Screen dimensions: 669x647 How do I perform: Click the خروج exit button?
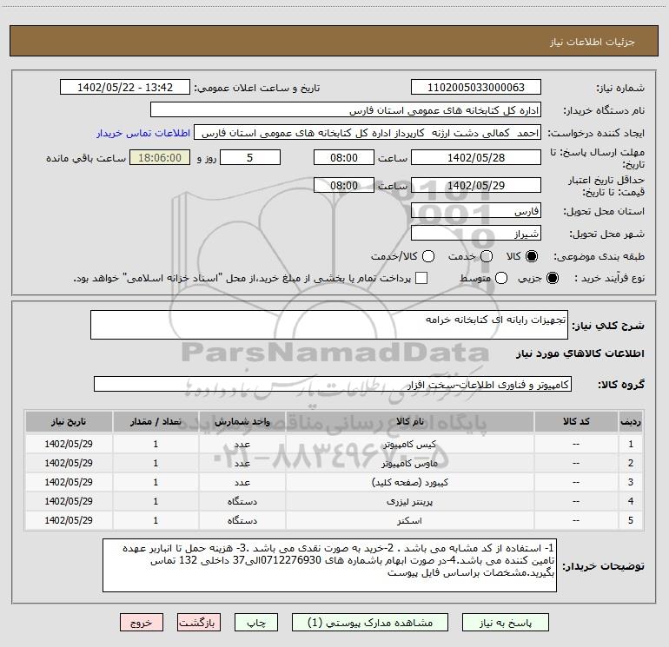142,623
